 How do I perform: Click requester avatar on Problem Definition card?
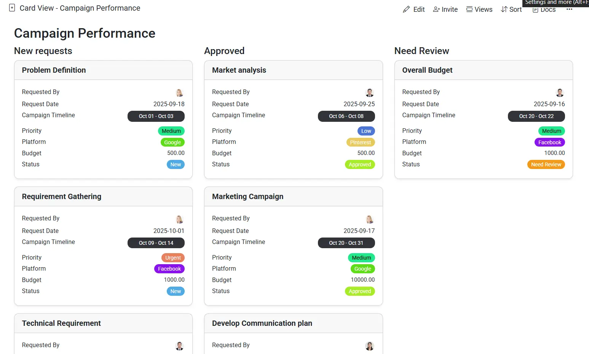[x=179, y=92]
